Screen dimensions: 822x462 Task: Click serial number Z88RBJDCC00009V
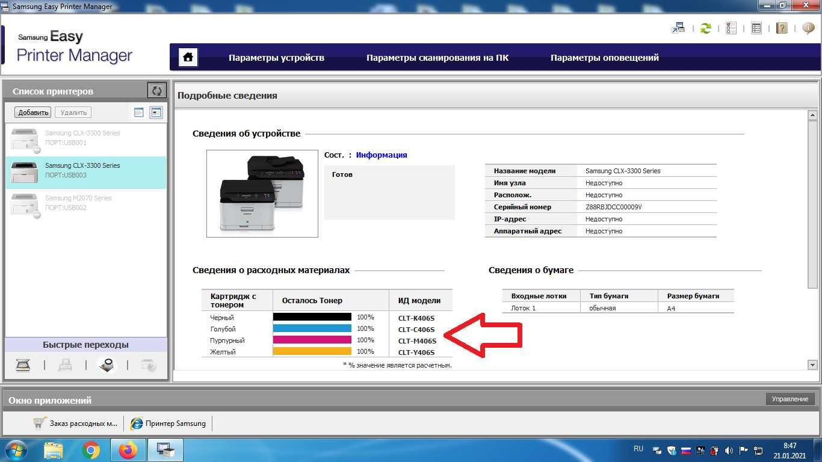pos(613,207)
